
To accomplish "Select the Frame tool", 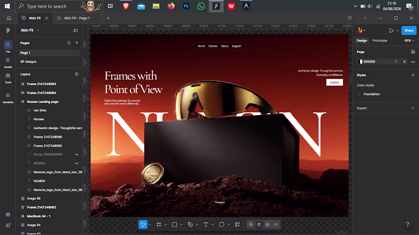I will (x=159, y=225).
